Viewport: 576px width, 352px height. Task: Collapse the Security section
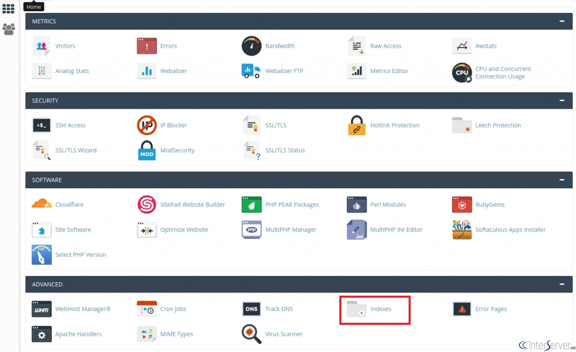pos(562,101)
